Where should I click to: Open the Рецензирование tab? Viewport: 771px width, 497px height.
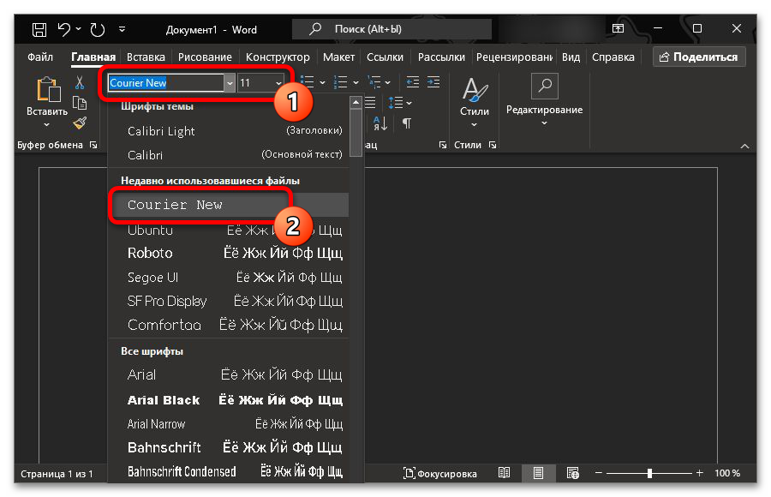point(514,57)
